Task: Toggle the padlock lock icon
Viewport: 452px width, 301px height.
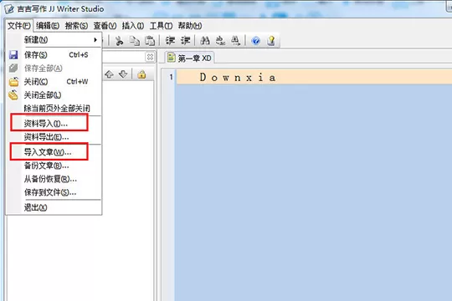Action: click(141, 74)
